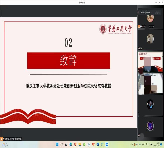Switch to Tencent Meeting taskbar icon
The height and width of the screenshot is (148, 164).
(107, 145)
